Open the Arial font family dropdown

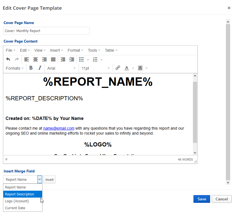click(x=61, y=68)
